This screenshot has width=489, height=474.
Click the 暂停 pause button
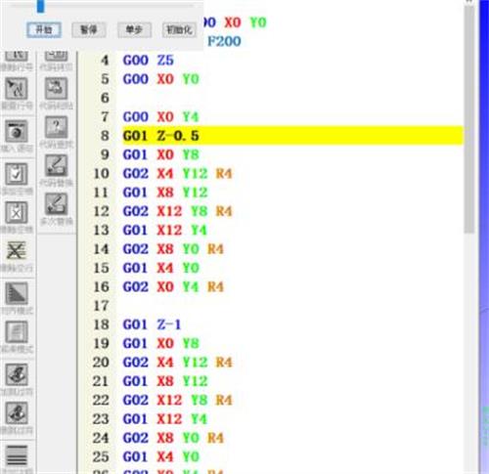click(89, 30)
